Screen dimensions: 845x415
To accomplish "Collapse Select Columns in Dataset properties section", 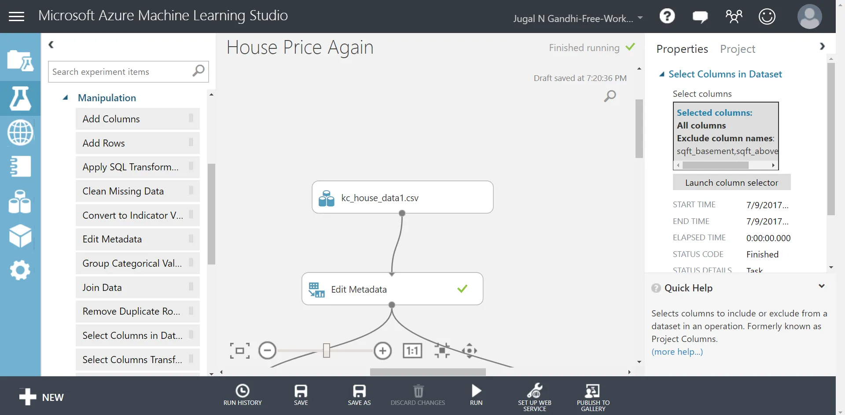I will tap(661, 74).
